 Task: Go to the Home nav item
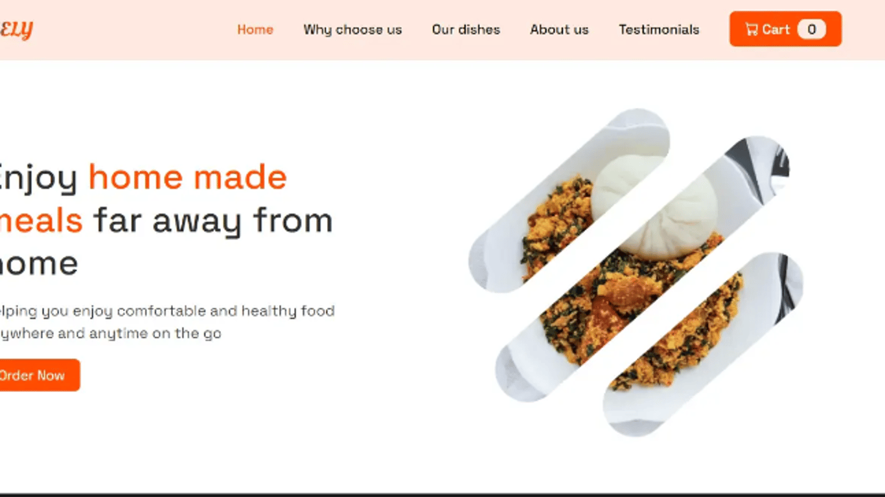coord(255,30)
